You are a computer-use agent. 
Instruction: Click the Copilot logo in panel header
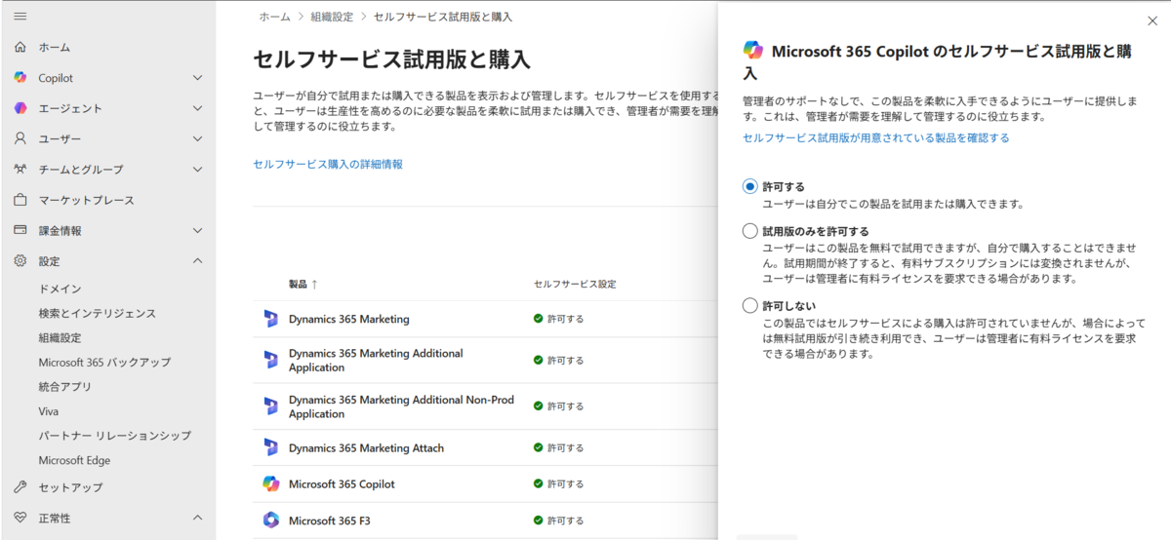[752, 50]
